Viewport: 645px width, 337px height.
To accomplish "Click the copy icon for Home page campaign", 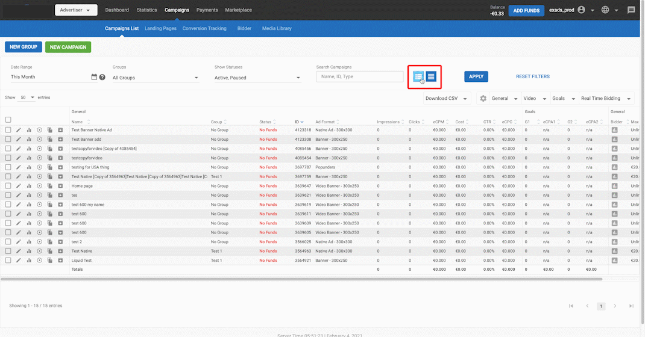I will 50,186.
